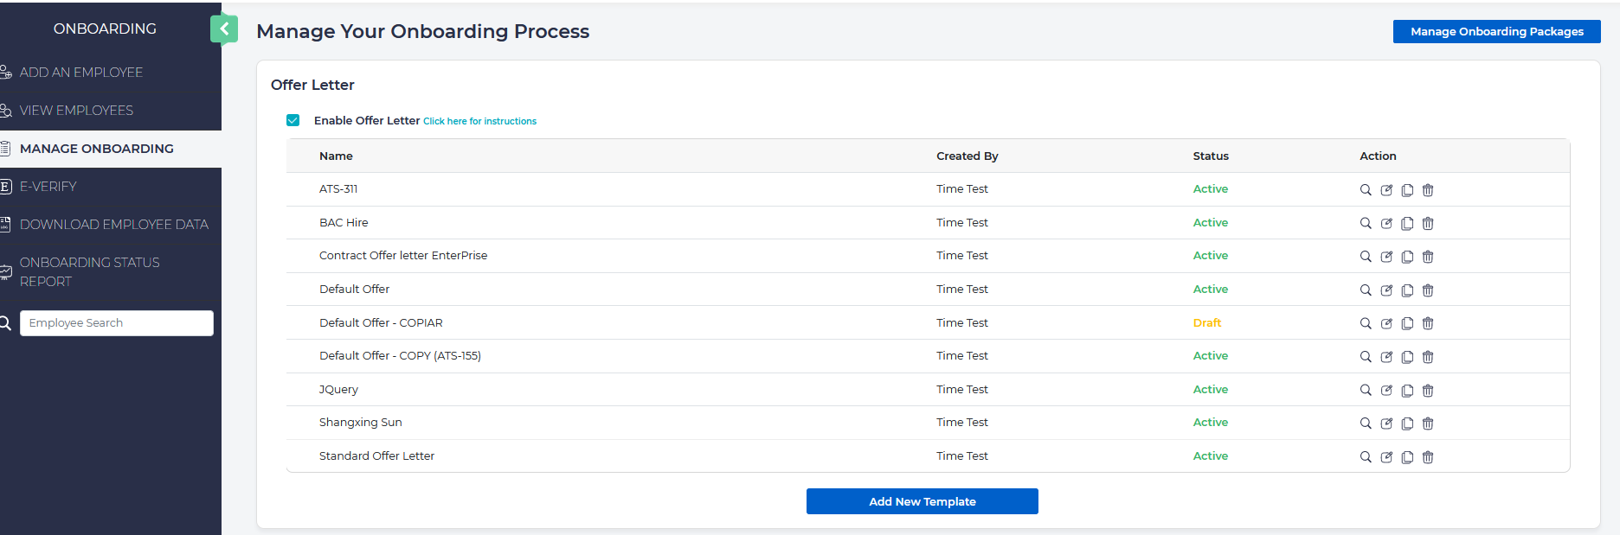Delete the Default Offer - COPIAR template
This screenshot has width=1620, height=535.
1428,323
